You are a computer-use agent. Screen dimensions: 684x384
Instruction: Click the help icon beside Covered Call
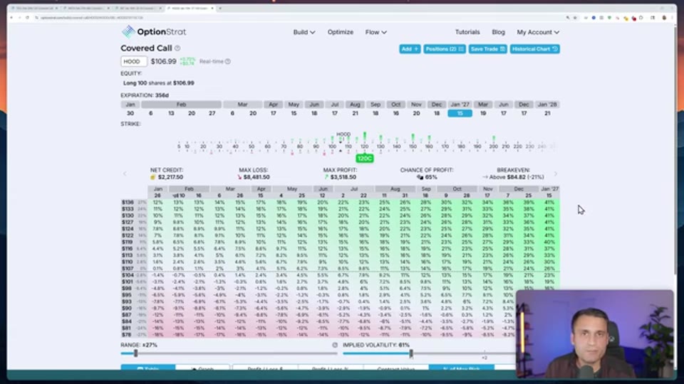[177, 48]
